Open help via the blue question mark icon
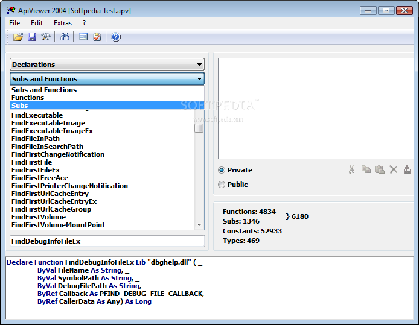Viewport: 419px width, 325px height. 116,37
